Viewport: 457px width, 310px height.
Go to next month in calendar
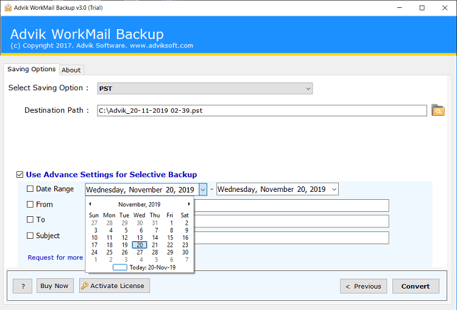pos(189,204)
